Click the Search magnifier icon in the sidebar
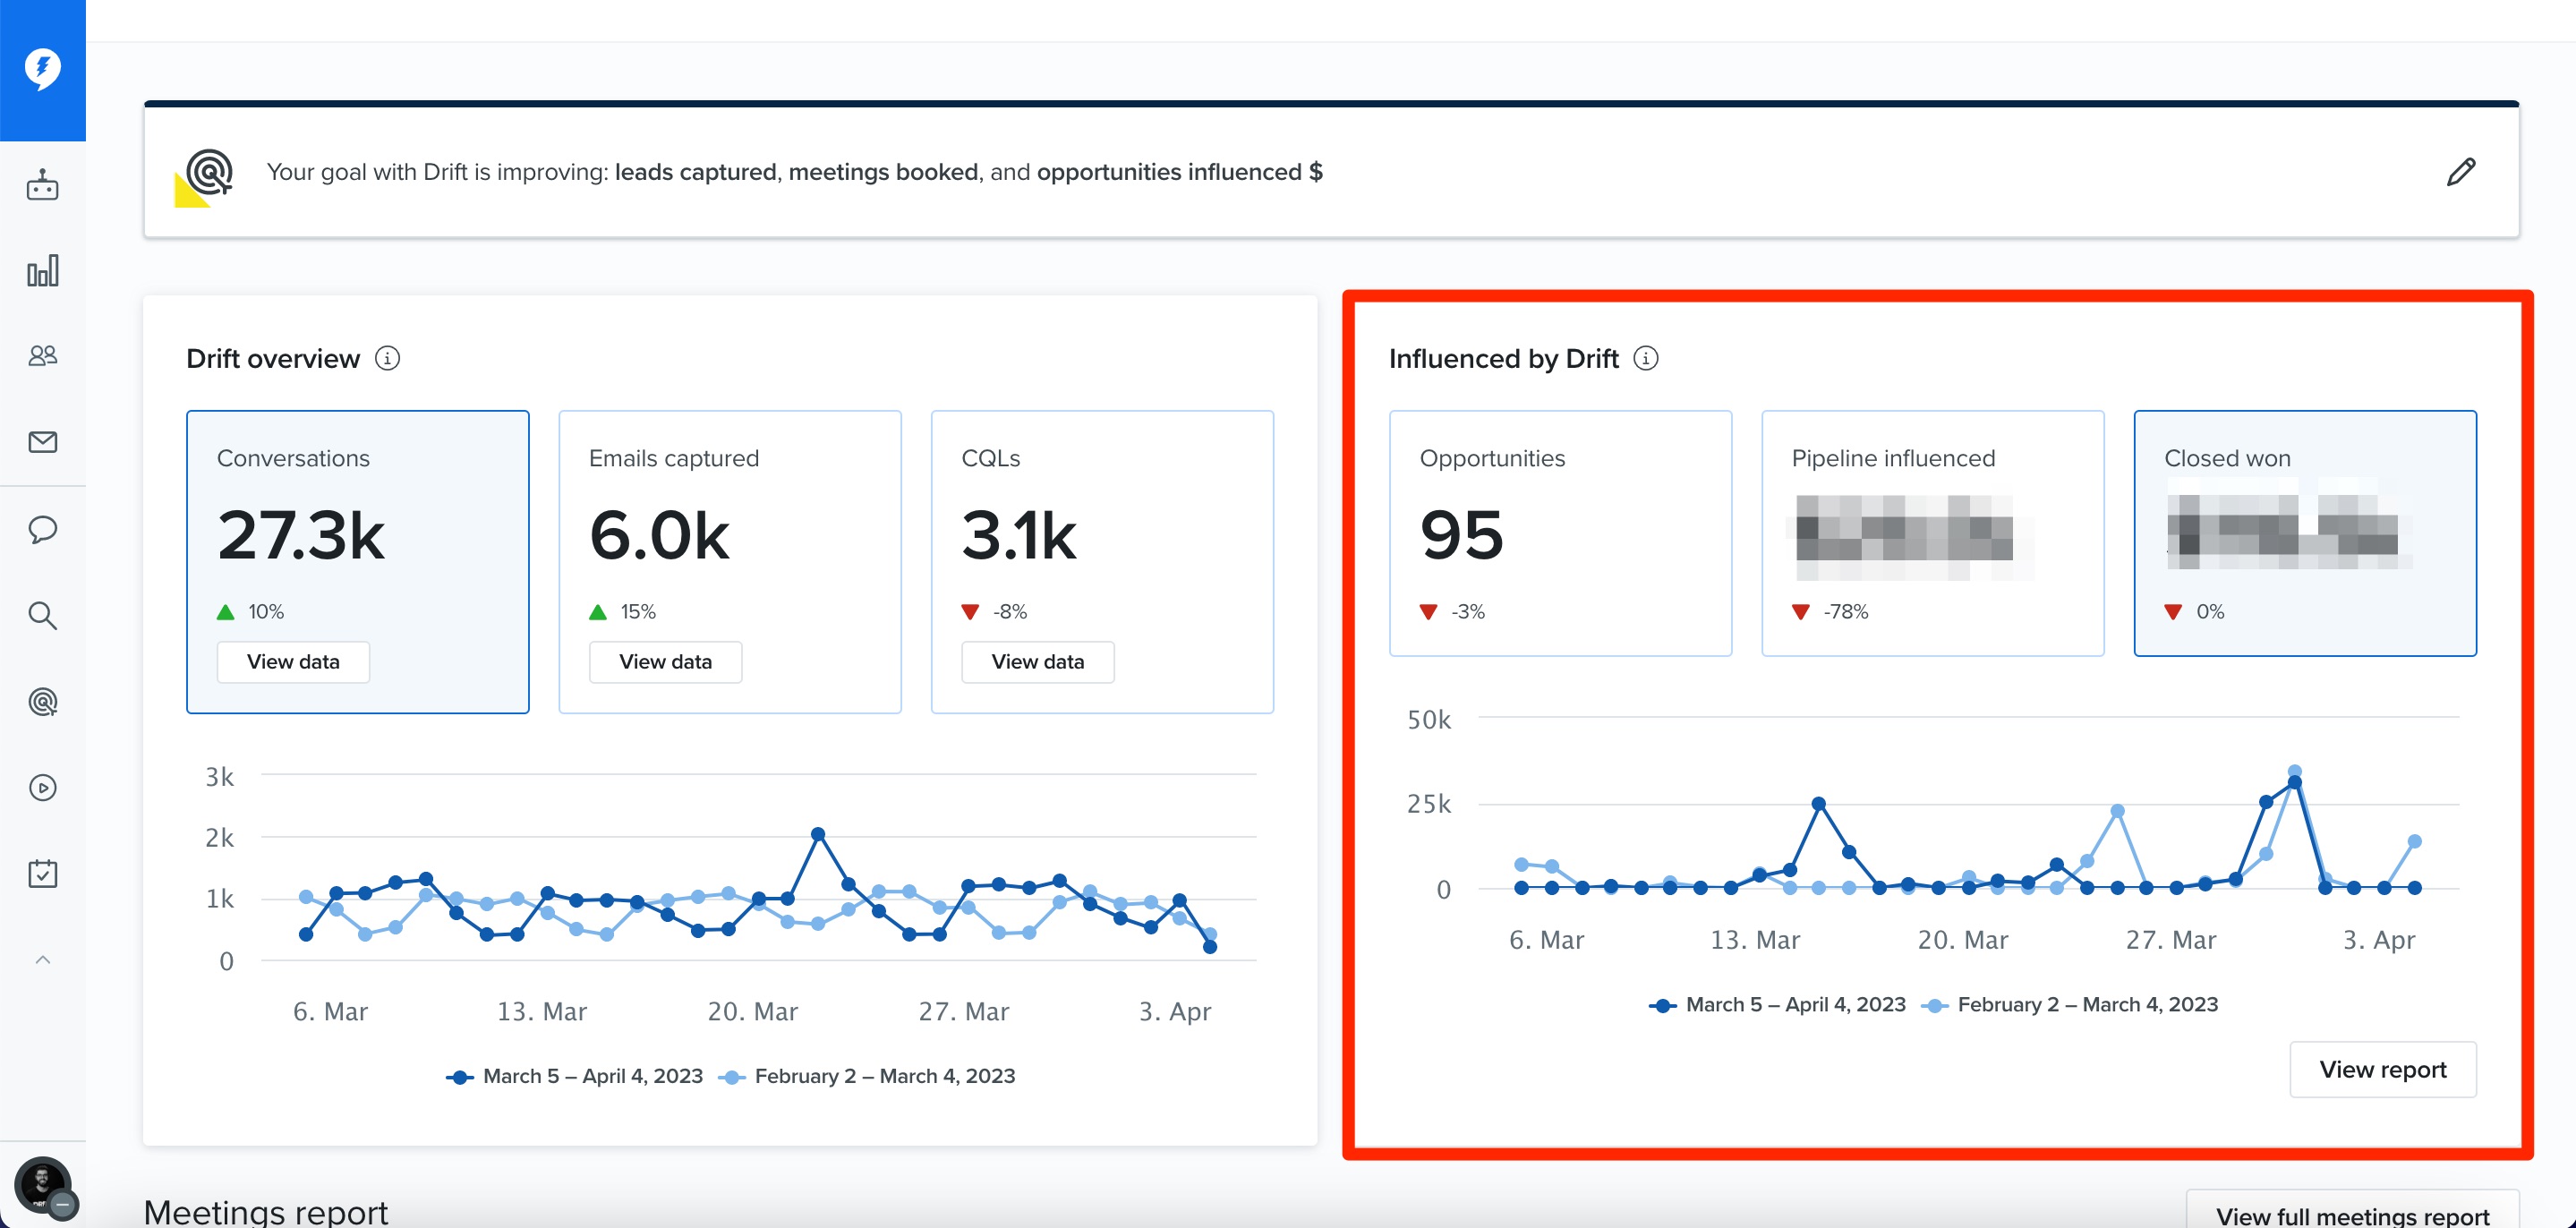This screenshot has height=1228, width=2576. [42, 615]
